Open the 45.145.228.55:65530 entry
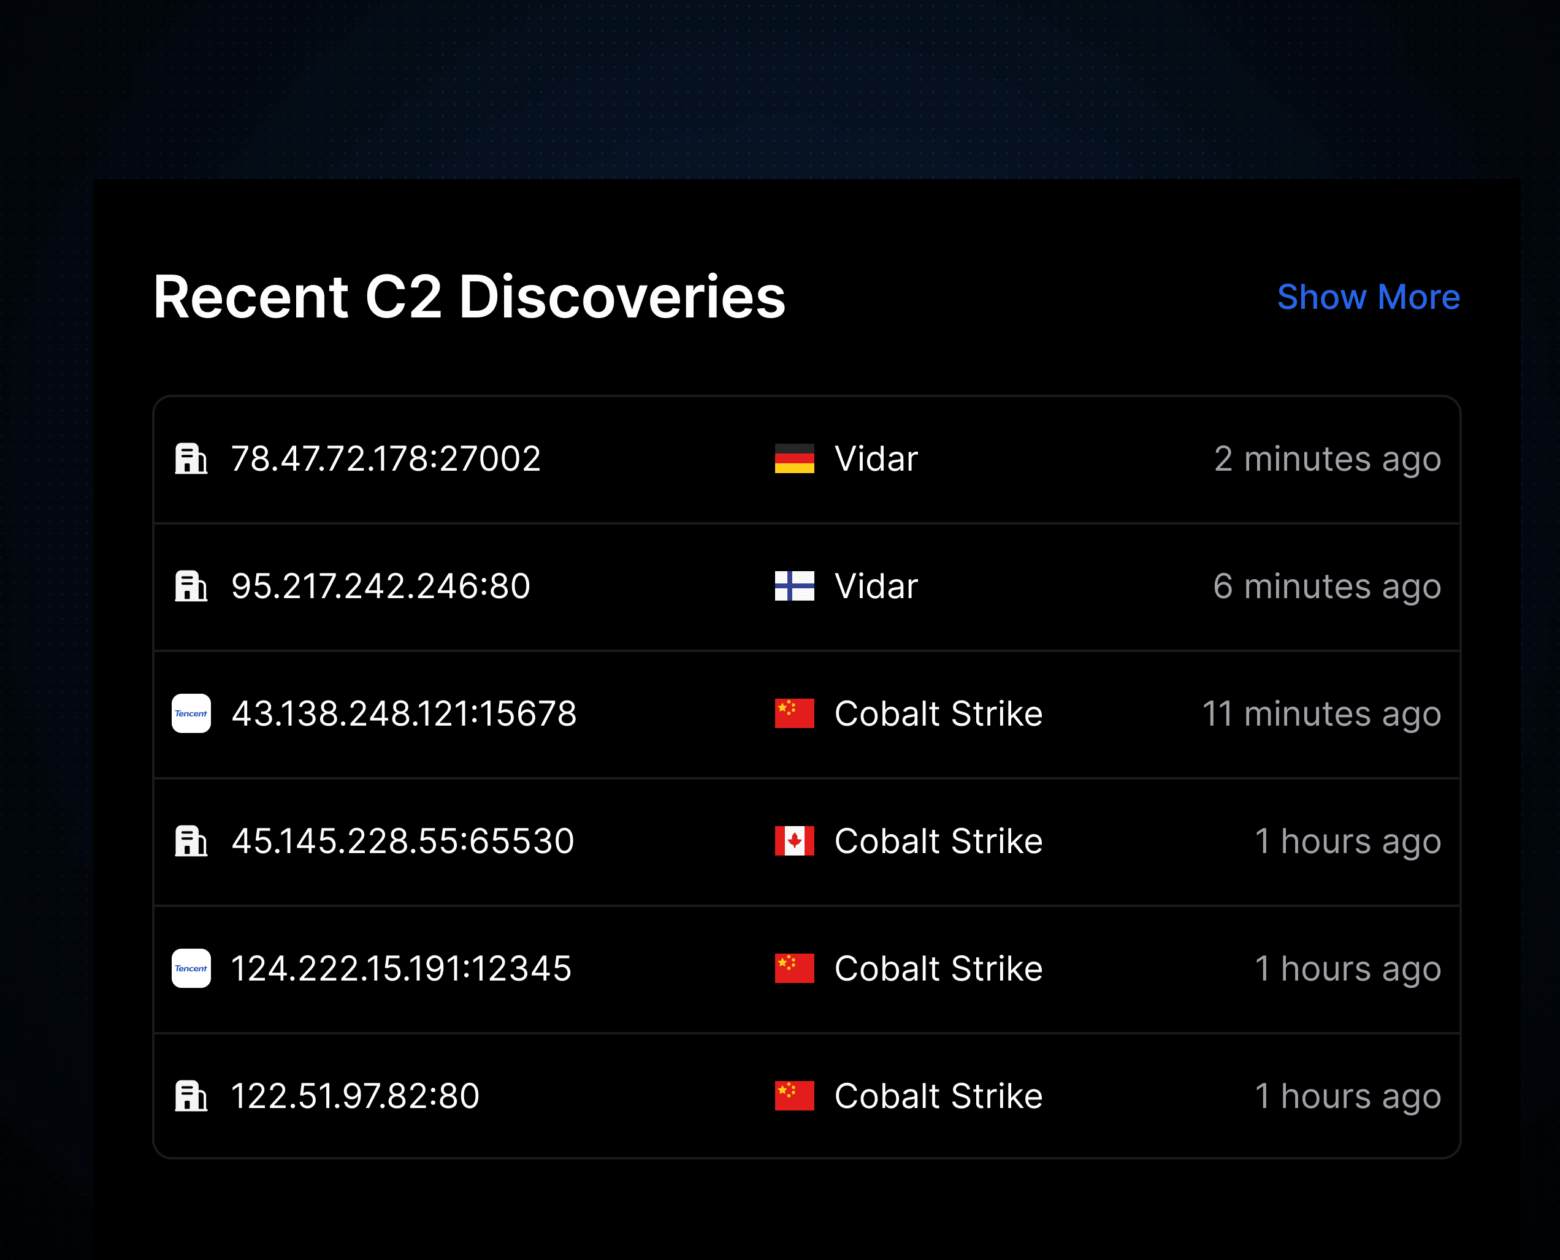This screenshot has height=1260, width=1560. (x=402, y=840)
